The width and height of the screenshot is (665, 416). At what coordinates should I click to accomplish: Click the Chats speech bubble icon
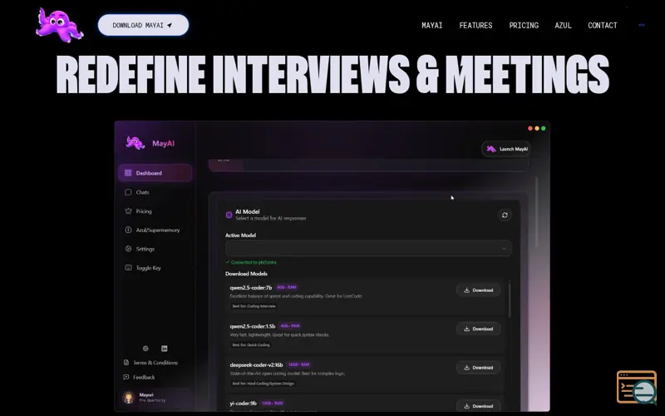coord(128,192)
